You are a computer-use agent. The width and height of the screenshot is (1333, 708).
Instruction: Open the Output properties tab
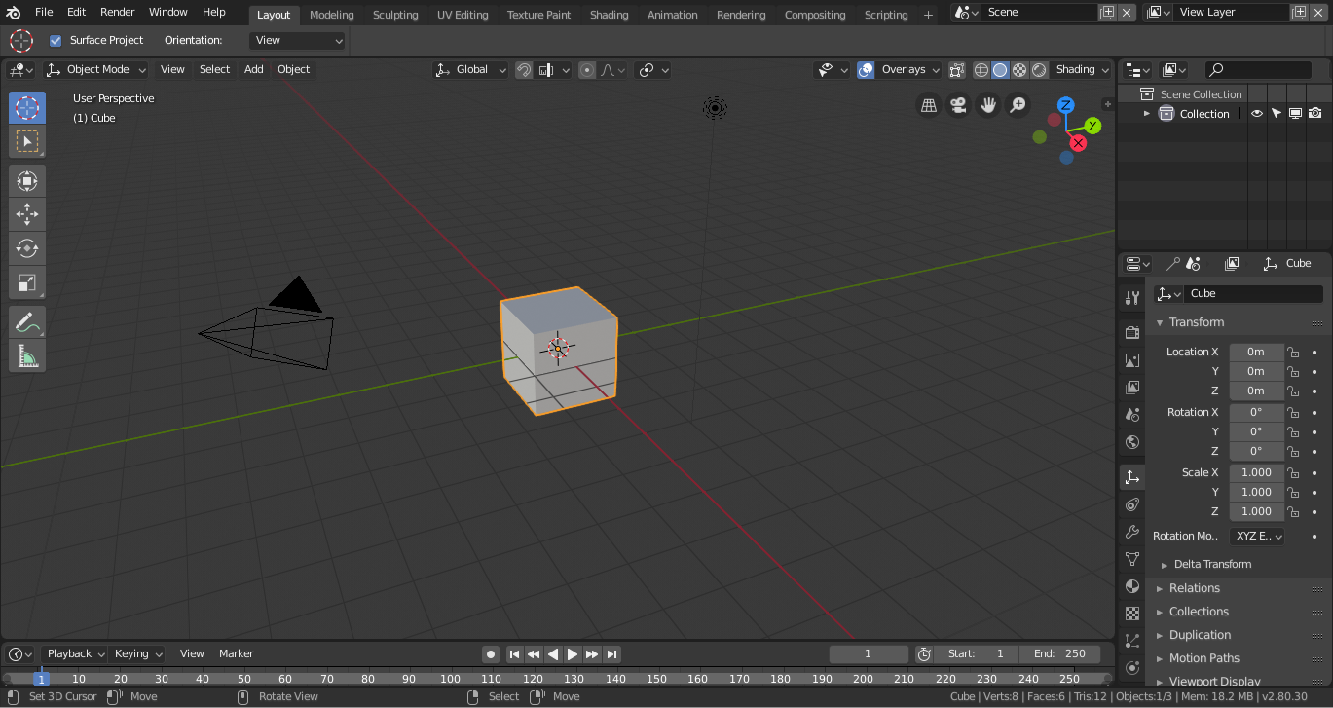coord(1131,360)
